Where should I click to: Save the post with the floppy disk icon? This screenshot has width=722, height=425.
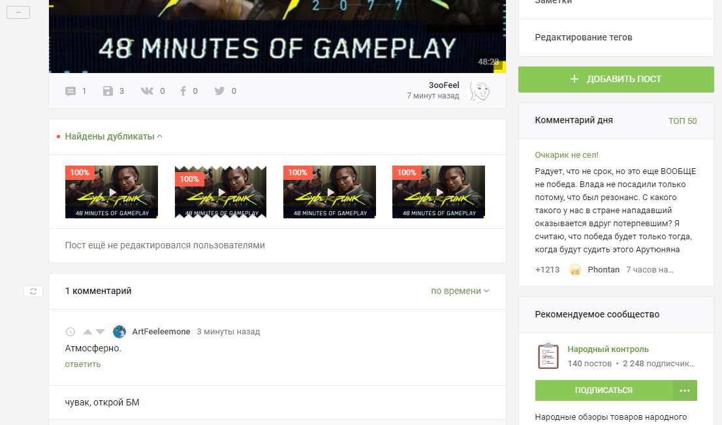coord(108,91)
